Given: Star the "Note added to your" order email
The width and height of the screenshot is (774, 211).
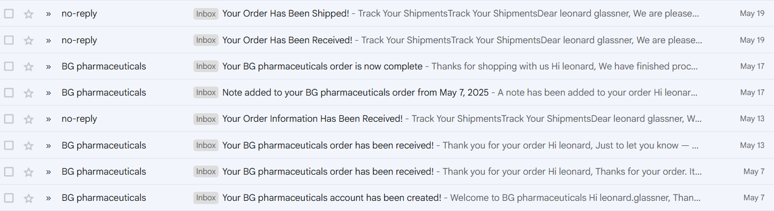Looking at the screenshot, I should coord(29,93).
